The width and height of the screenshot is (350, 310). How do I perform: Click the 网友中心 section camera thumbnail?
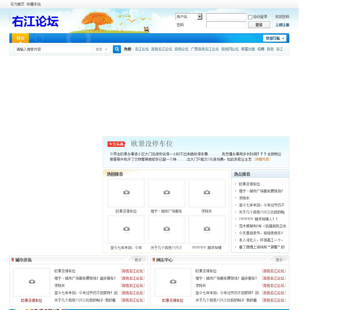point(173,282)
